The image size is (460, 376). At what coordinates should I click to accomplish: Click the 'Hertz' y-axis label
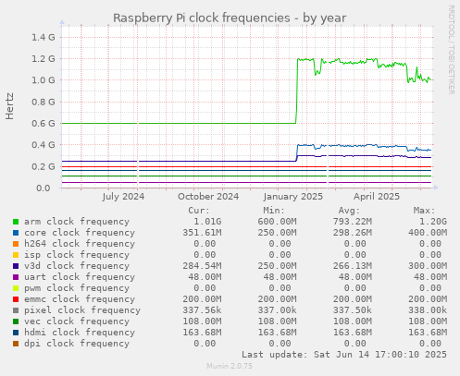point(9,106)
